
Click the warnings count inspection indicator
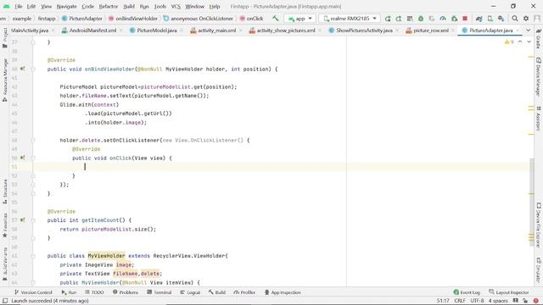[x=509, y=42]
